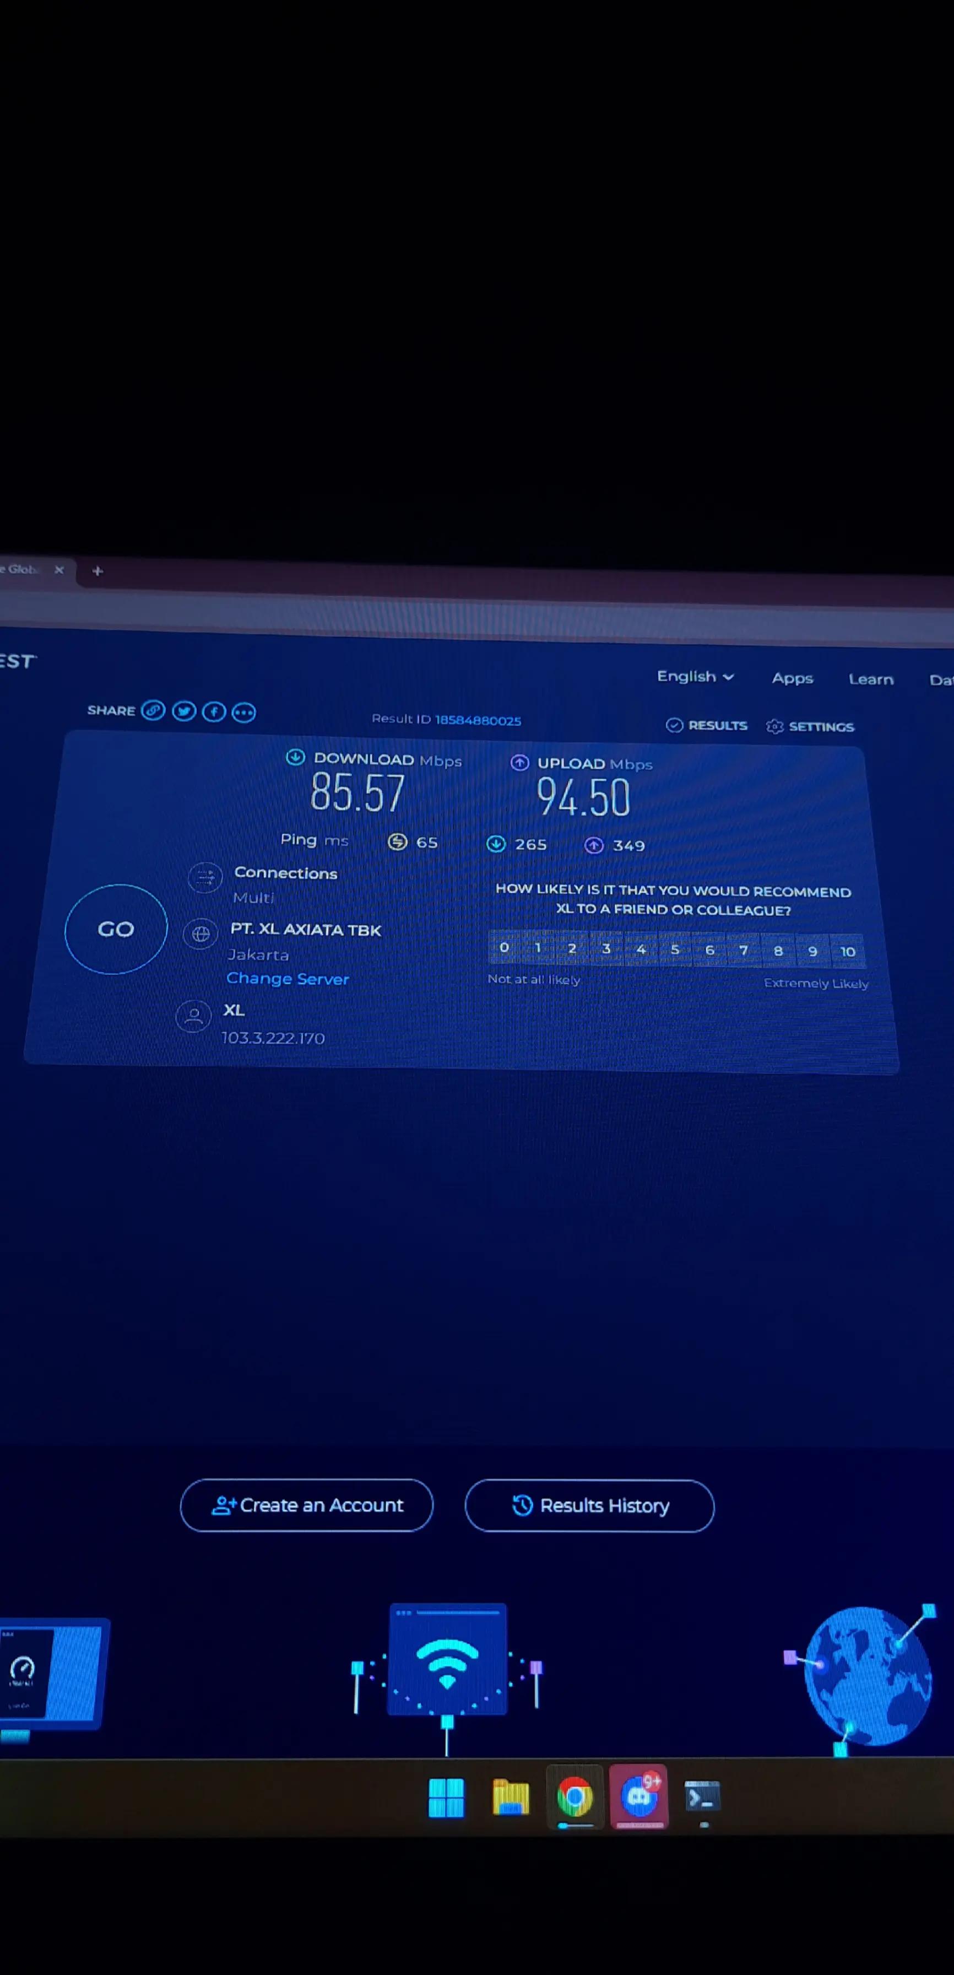Viewport: 954px width, 1975px height.
Task: Click the XL provider user icon
Action: click(194, 1017)
